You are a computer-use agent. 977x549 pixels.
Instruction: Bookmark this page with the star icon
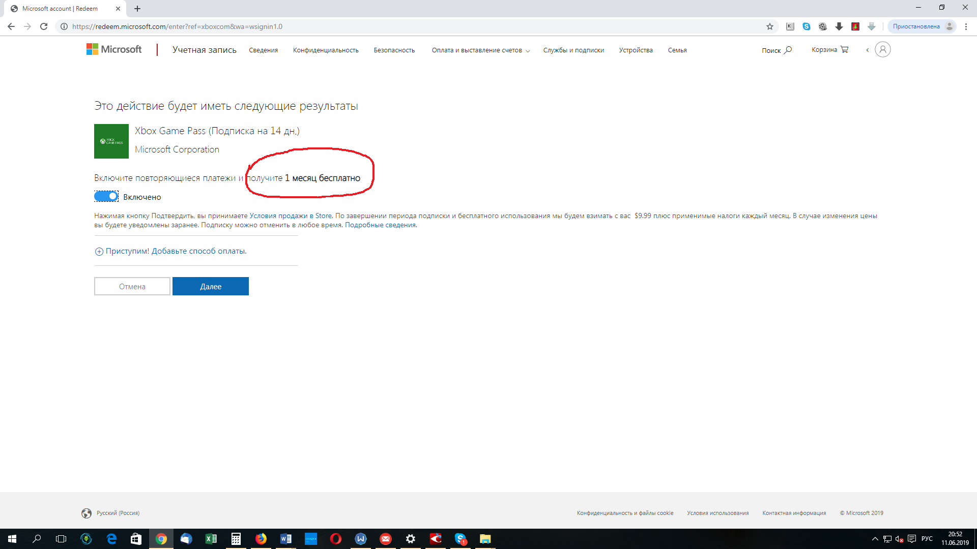coord(770,26)
